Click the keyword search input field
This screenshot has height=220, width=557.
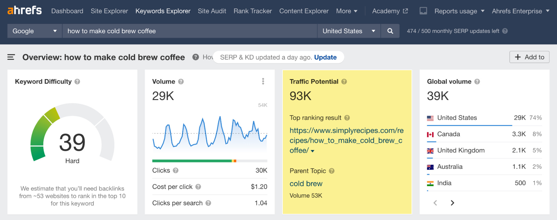tap(190, 31)
